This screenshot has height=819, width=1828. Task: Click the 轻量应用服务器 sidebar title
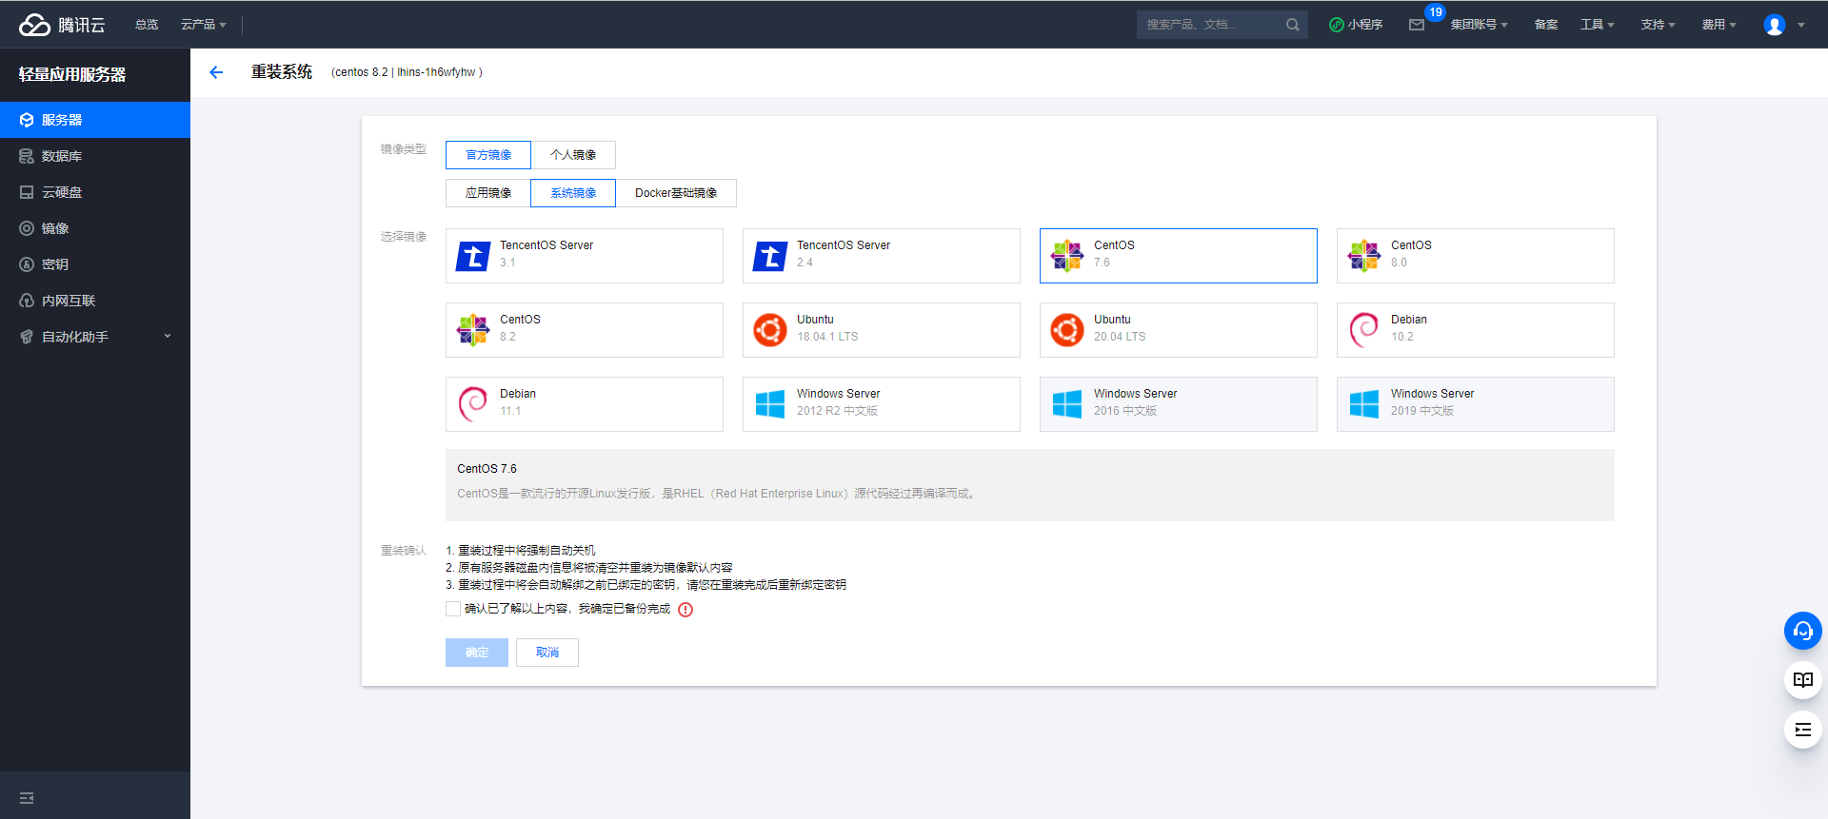72,74
